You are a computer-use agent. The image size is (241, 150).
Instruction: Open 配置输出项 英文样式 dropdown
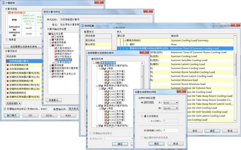coord(74,109)
